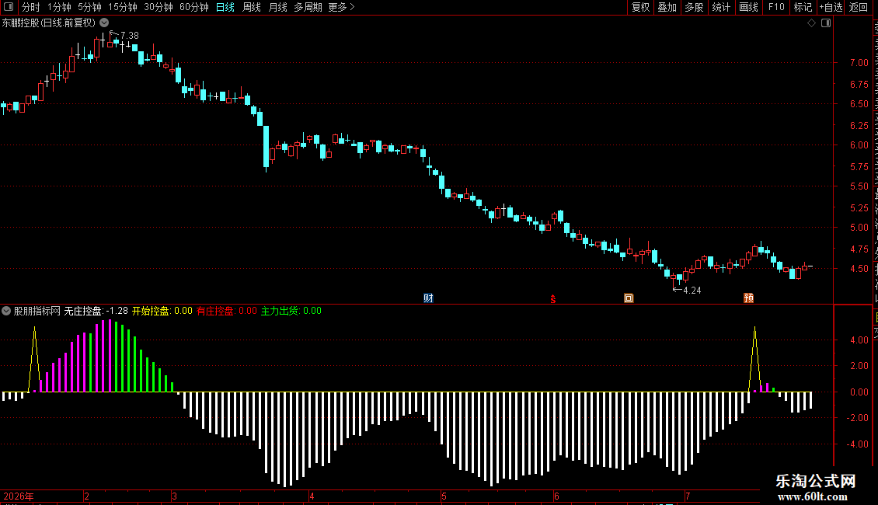The width and height of the screenshot is (878, 505).
Task: Open the 股朋指标网 indicator dropdown arrow
Action: (x=6, y=311)
